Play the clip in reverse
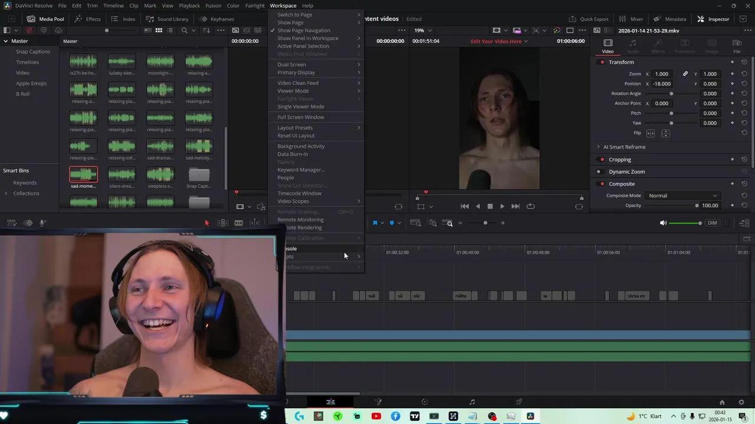755x424 pixels. (x=477, y=206)
